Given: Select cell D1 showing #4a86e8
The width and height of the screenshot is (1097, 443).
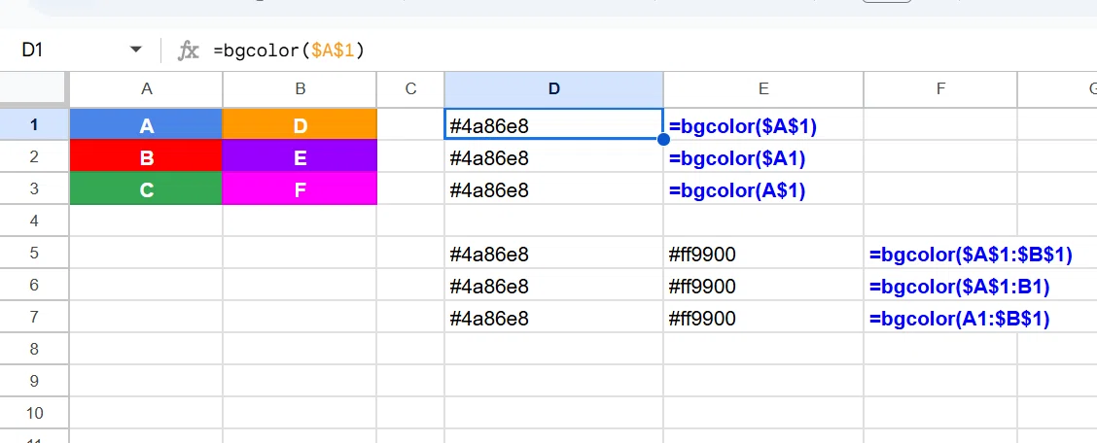Looking at the screenshot, I should click(554, 124).
